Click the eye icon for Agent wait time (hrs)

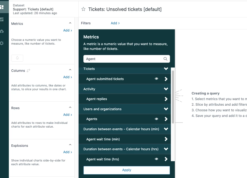tap(157, 159)
